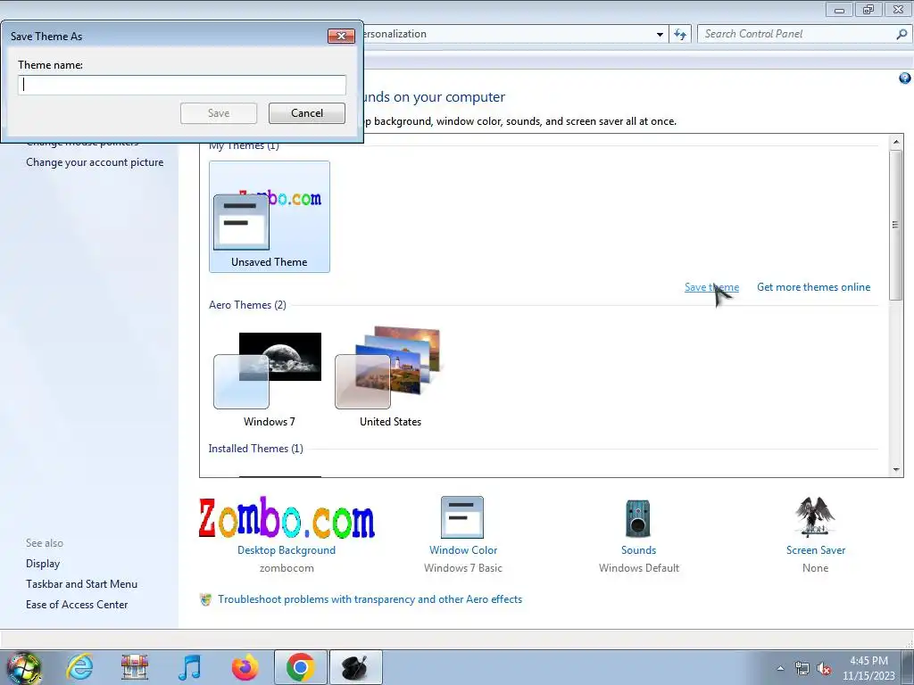Select the Unsaved Theme thumbnail
Viewport: 914px width, 685px height.
click(270, 217)
